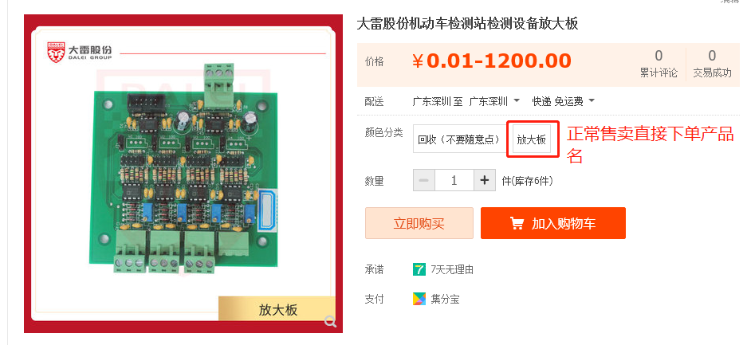Click the colorful 集分宝 payment icon

419,299
